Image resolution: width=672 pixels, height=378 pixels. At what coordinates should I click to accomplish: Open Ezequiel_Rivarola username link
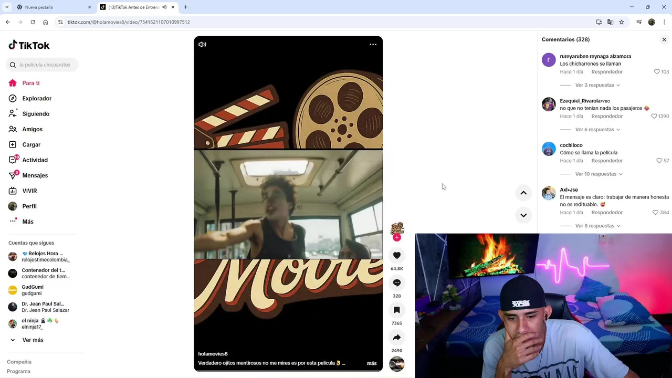(581, 101)
